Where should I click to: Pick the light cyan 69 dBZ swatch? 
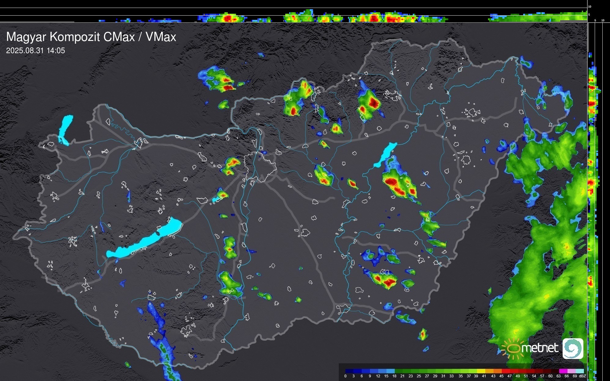[x=579, y=371]
